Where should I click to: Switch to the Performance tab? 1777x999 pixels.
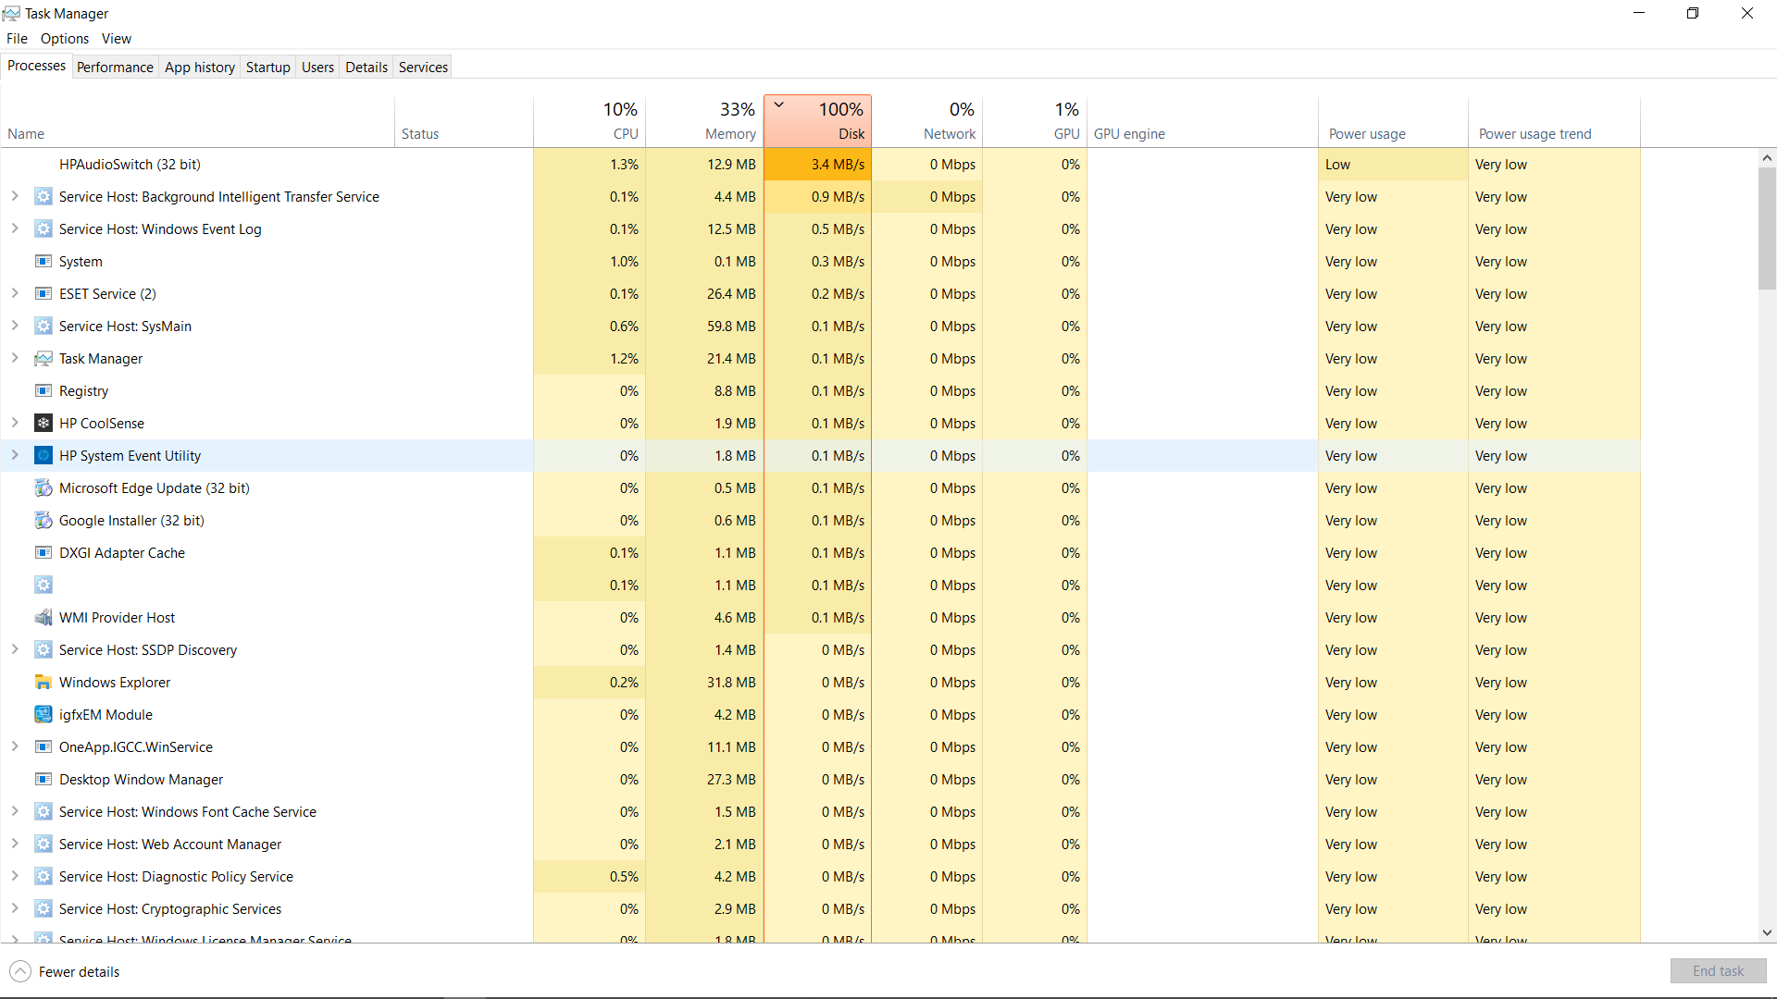pyautogui.click(x=115, y=68)
